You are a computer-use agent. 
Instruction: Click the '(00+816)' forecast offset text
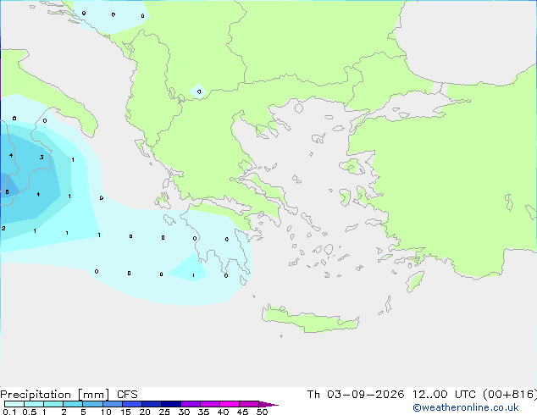coord(510,395)
